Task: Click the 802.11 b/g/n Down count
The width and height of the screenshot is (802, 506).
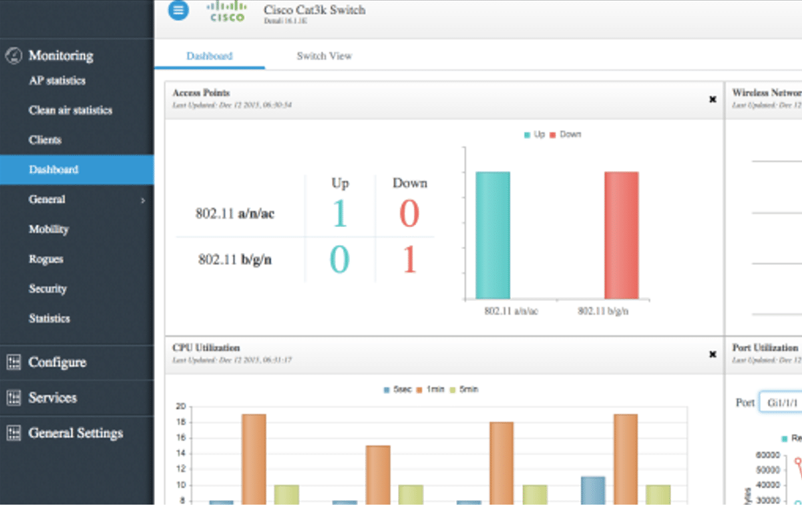Action: [409, 260]
